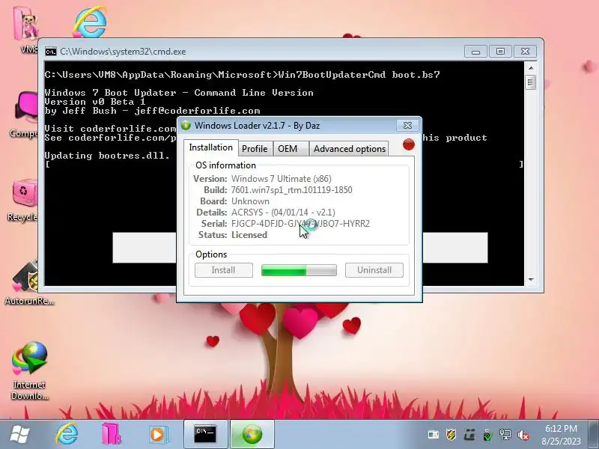Click the build number 7601.win7sp1_rtm text
This screenshot has height=449, width=599.
click(291, 190)
